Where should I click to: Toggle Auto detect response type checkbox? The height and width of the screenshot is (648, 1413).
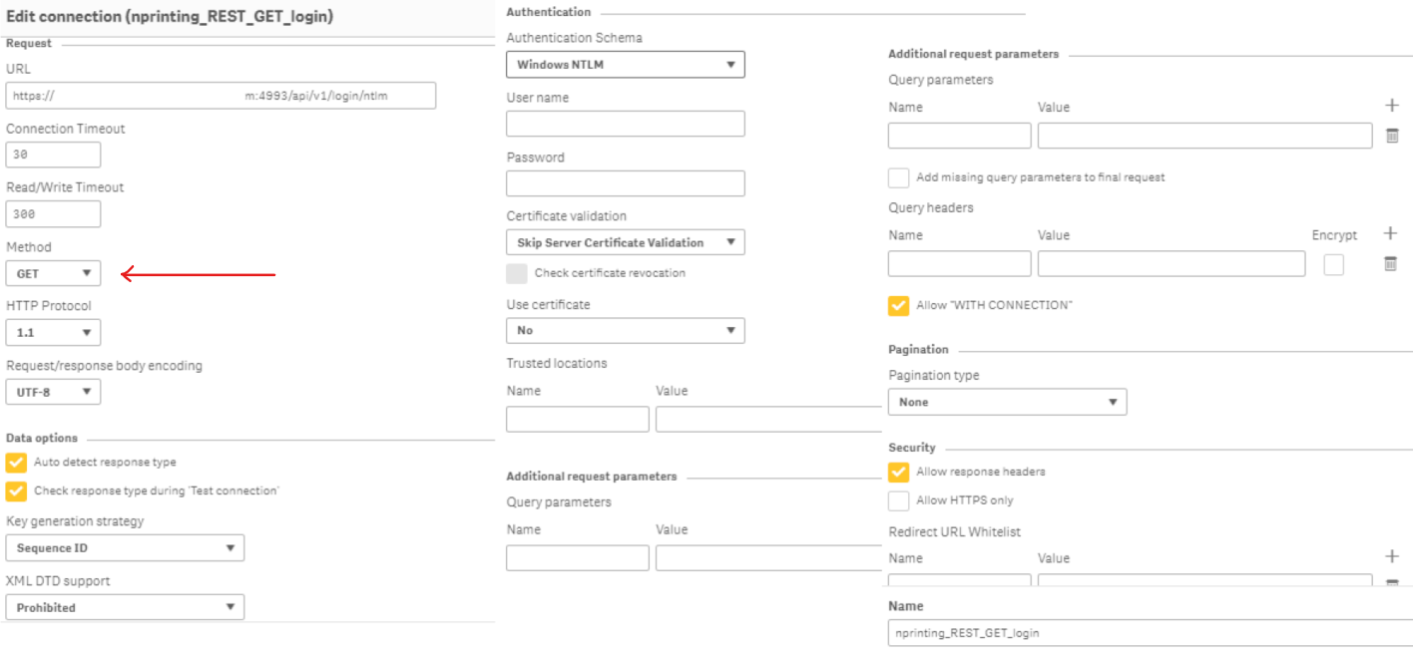17,463
